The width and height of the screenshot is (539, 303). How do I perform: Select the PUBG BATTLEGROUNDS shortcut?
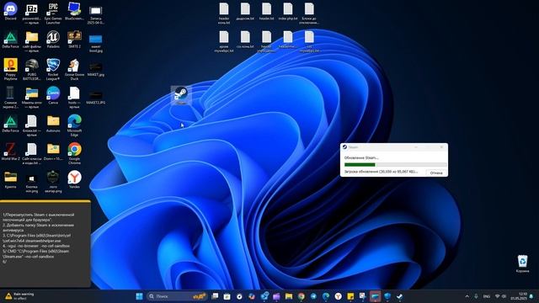point(32,69)
